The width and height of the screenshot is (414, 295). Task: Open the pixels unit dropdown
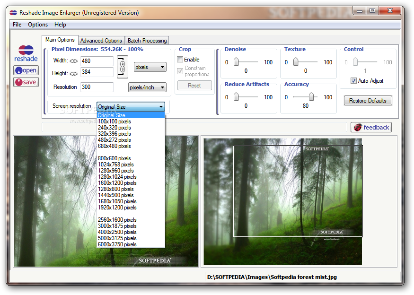coord(150,67)
